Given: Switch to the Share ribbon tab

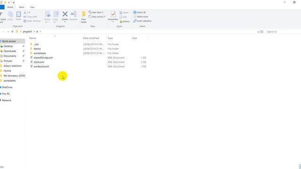Looking at the screenshot, I should pos(22,7).
